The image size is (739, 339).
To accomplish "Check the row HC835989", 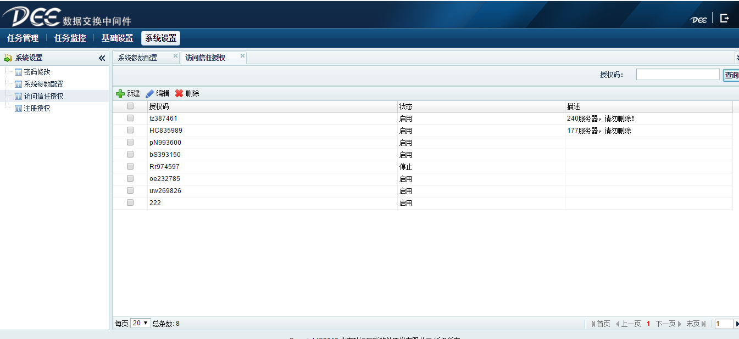I will click(x=130, y=131).
